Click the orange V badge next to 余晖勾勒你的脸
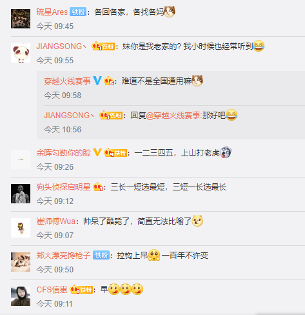 click(x=97, y=152)
